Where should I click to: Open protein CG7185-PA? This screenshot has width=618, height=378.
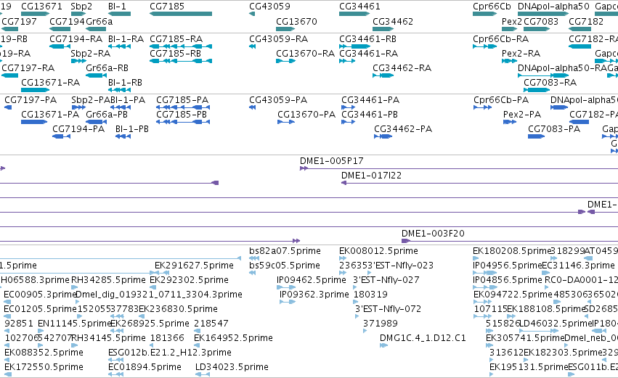point(183,107)
